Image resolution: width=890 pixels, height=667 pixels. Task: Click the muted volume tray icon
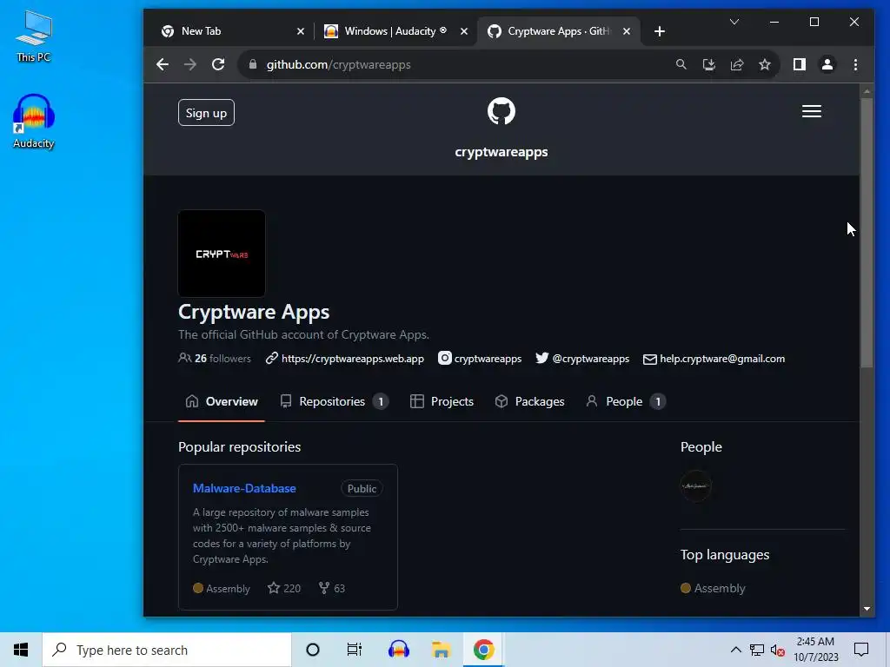tap(778, 650)
